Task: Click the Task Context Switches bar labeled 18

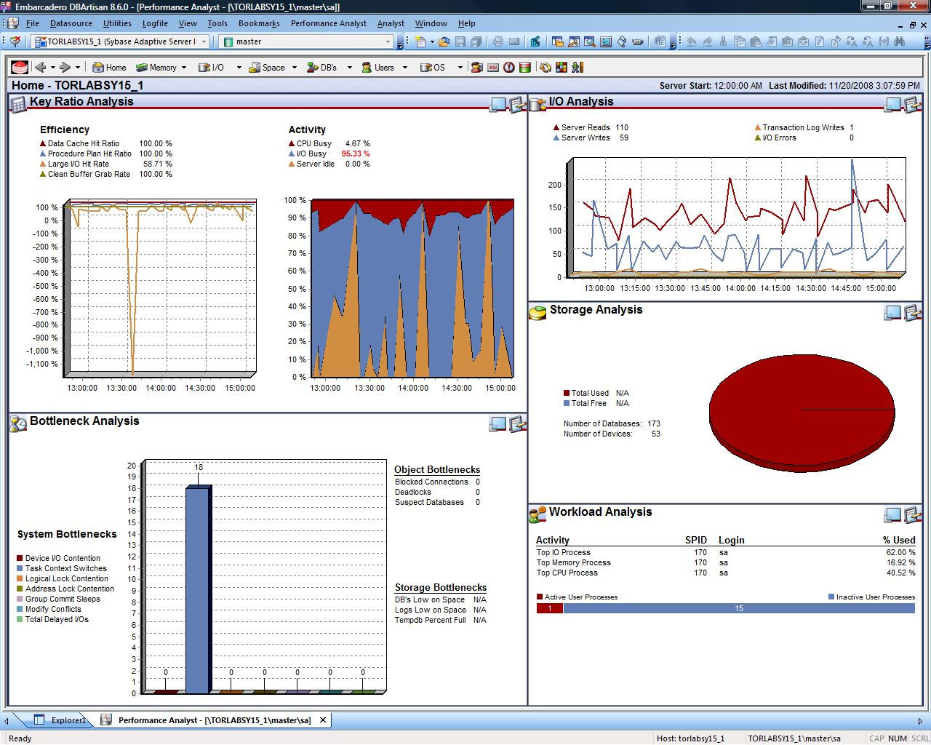Action: click(x=198, y=590)
